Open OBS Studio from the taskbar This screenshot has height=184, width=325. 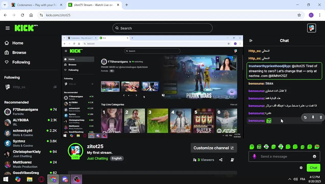(76, 179)
